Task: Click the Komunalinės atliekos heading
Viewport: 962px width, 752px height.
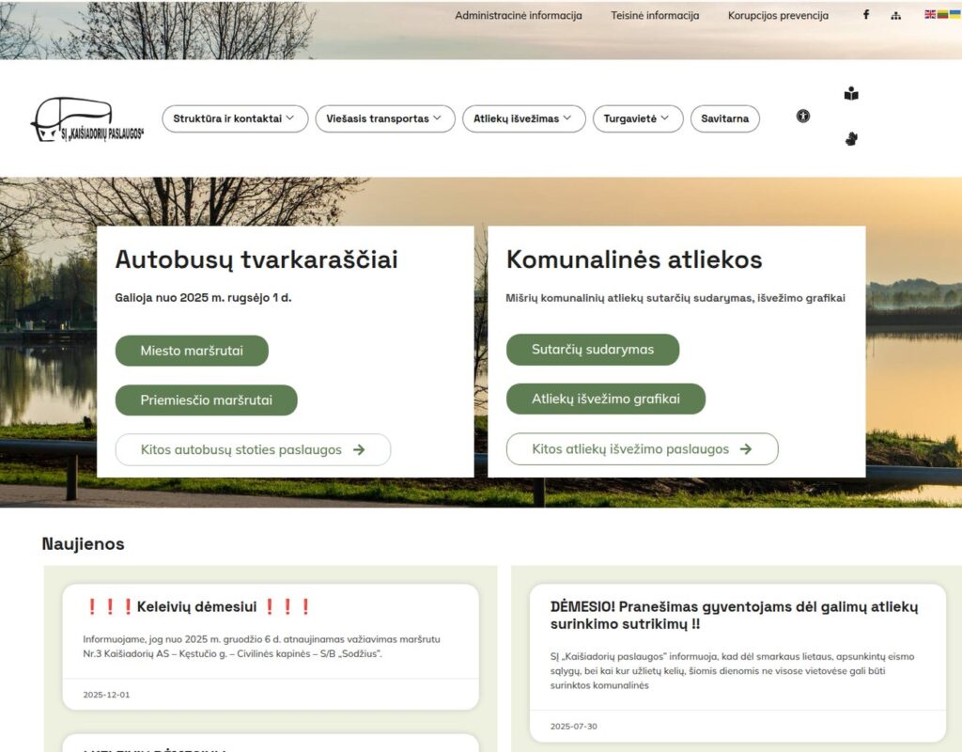Action: tap(634, 259)
